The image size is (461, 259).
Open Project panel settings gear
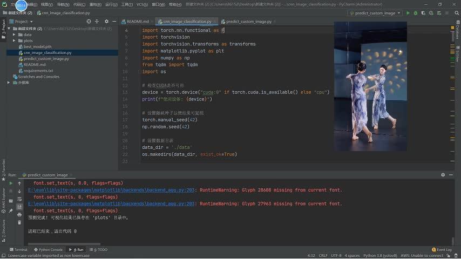coord(106,22)
